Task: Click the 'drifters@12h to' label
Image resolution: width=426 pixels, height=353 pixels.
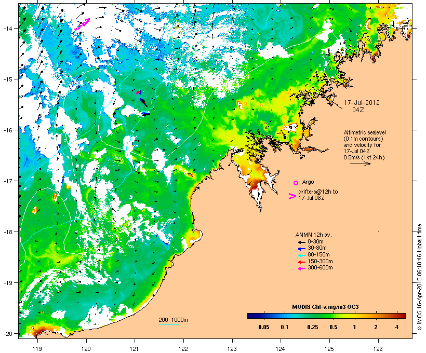Action: (318, 192)
